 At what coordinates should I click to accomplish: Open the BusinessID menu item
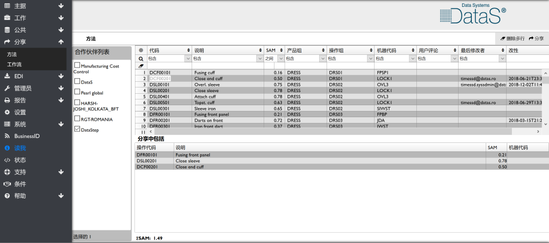click(x=27, y=136)
